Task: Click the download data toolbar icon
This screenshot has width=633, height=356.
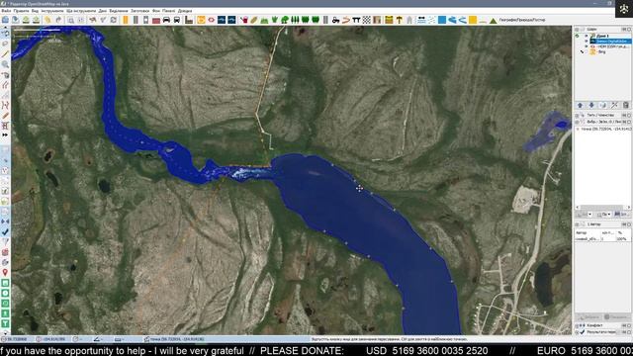Action: point(26,20)
